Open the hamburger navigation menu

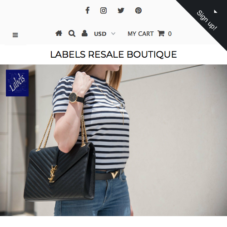15,35
